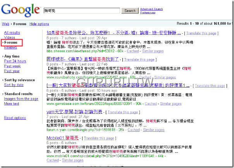Translate the gamebase.com.tw result page
Viewport: 234px width, 168px height.
point(210,86)
